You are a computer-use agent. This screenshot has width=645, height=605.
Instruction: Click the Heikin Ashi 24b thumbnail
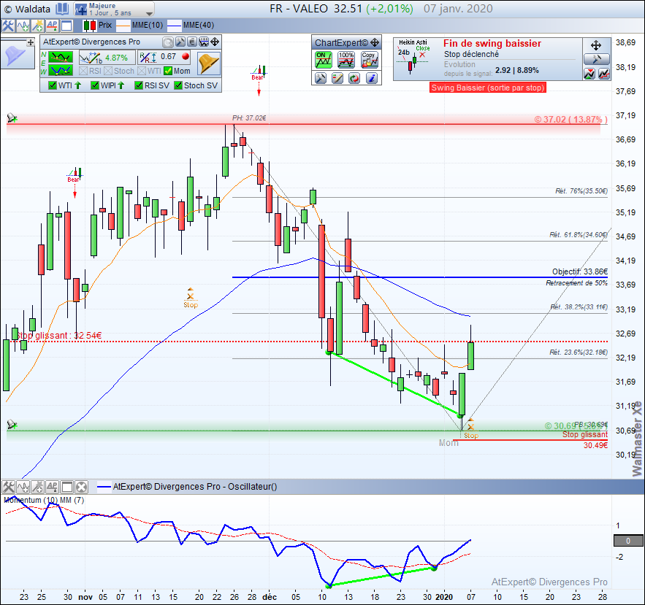click(x=413, y=57)
